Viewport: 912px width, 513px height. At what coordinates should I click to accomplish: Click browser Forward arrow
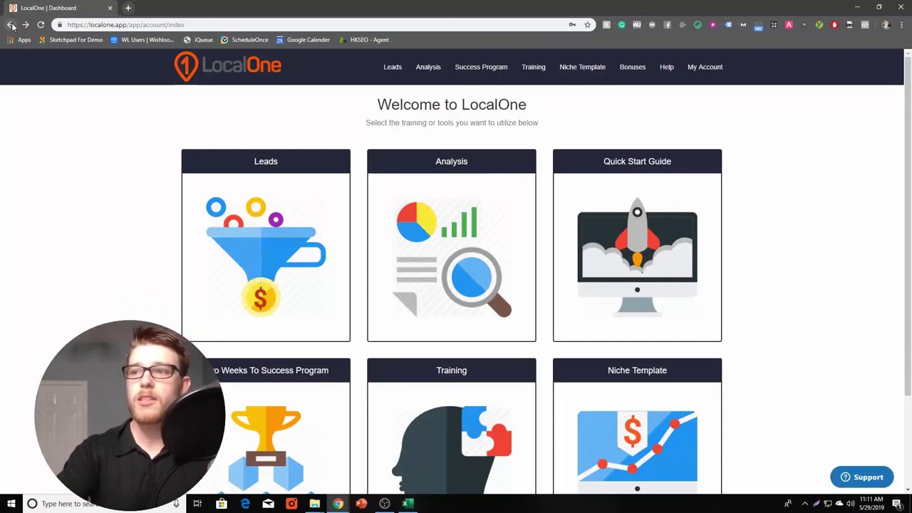click(26, 25)
